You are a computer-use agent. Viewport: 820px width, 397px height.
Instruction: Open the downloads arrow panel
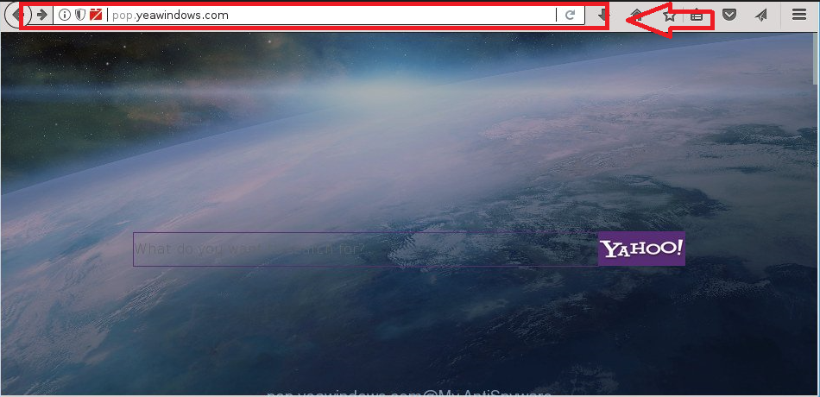(602, 16)
